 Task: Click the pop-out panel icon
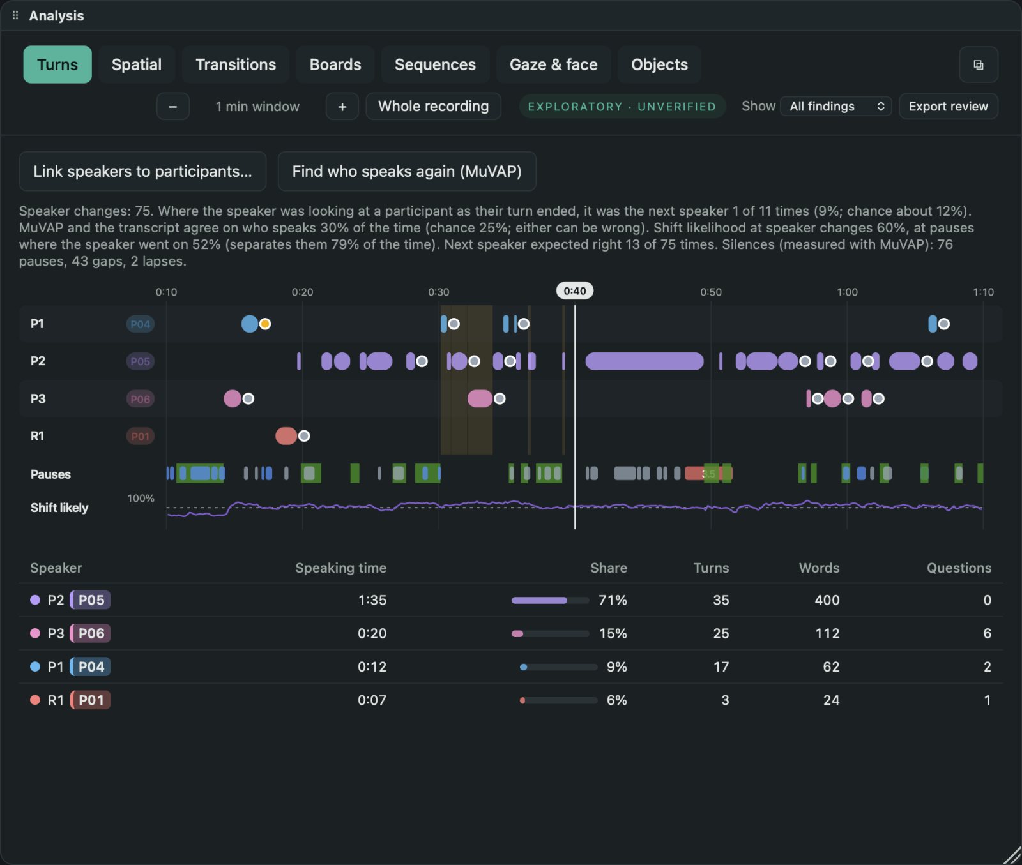978,64
